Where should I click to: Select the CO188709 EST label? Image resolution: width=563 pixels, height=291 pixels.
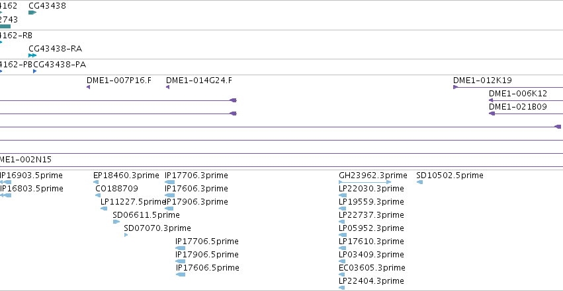pyautogui.click(x=116, y=189)
